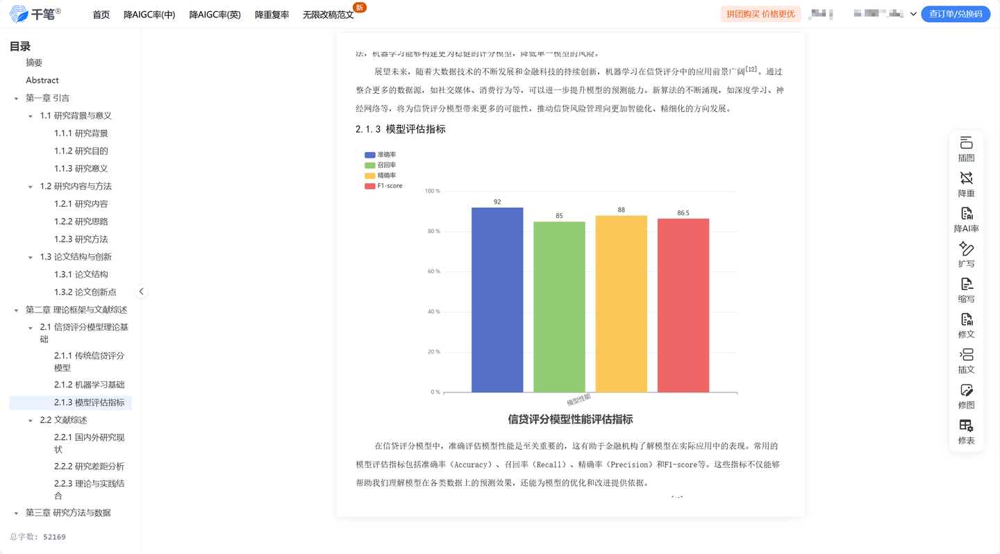Open the 修图 edit-chart tool
This screenshot has width=1000, height=554.
tap(966, 396)
